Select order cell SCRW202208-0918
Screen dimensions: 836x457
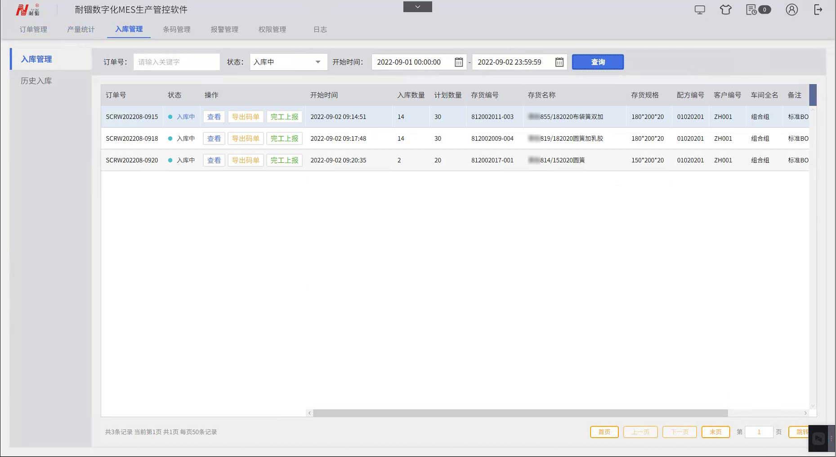coord(132,139)
